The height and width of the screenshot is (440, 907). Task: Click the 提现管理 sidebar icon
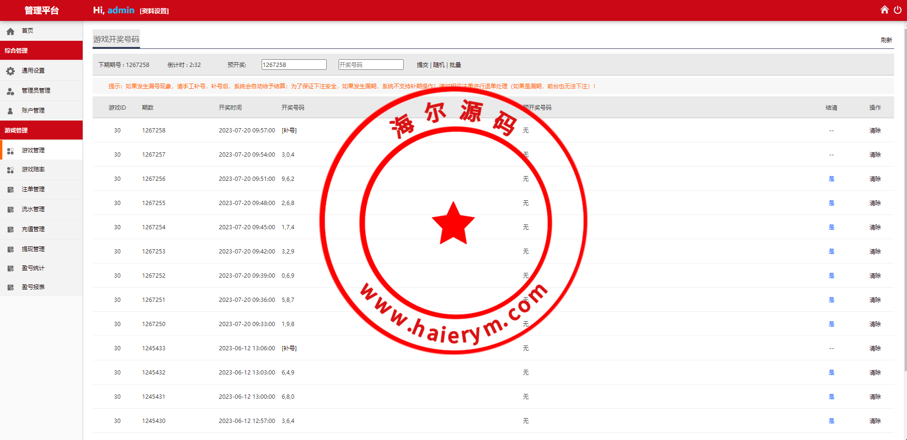[10, 248]
